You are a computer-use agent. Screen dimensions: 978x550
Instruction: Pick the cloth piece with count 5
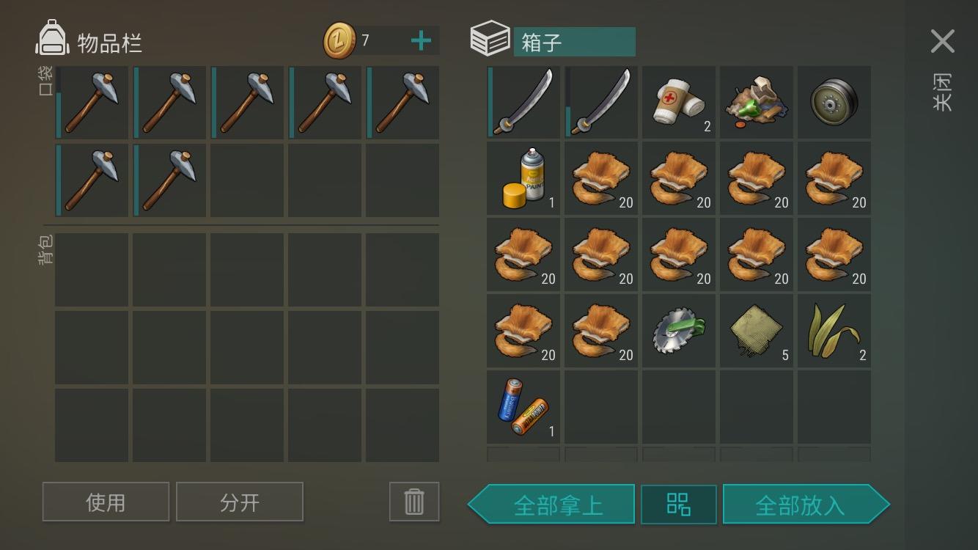(x=757, y=331)
